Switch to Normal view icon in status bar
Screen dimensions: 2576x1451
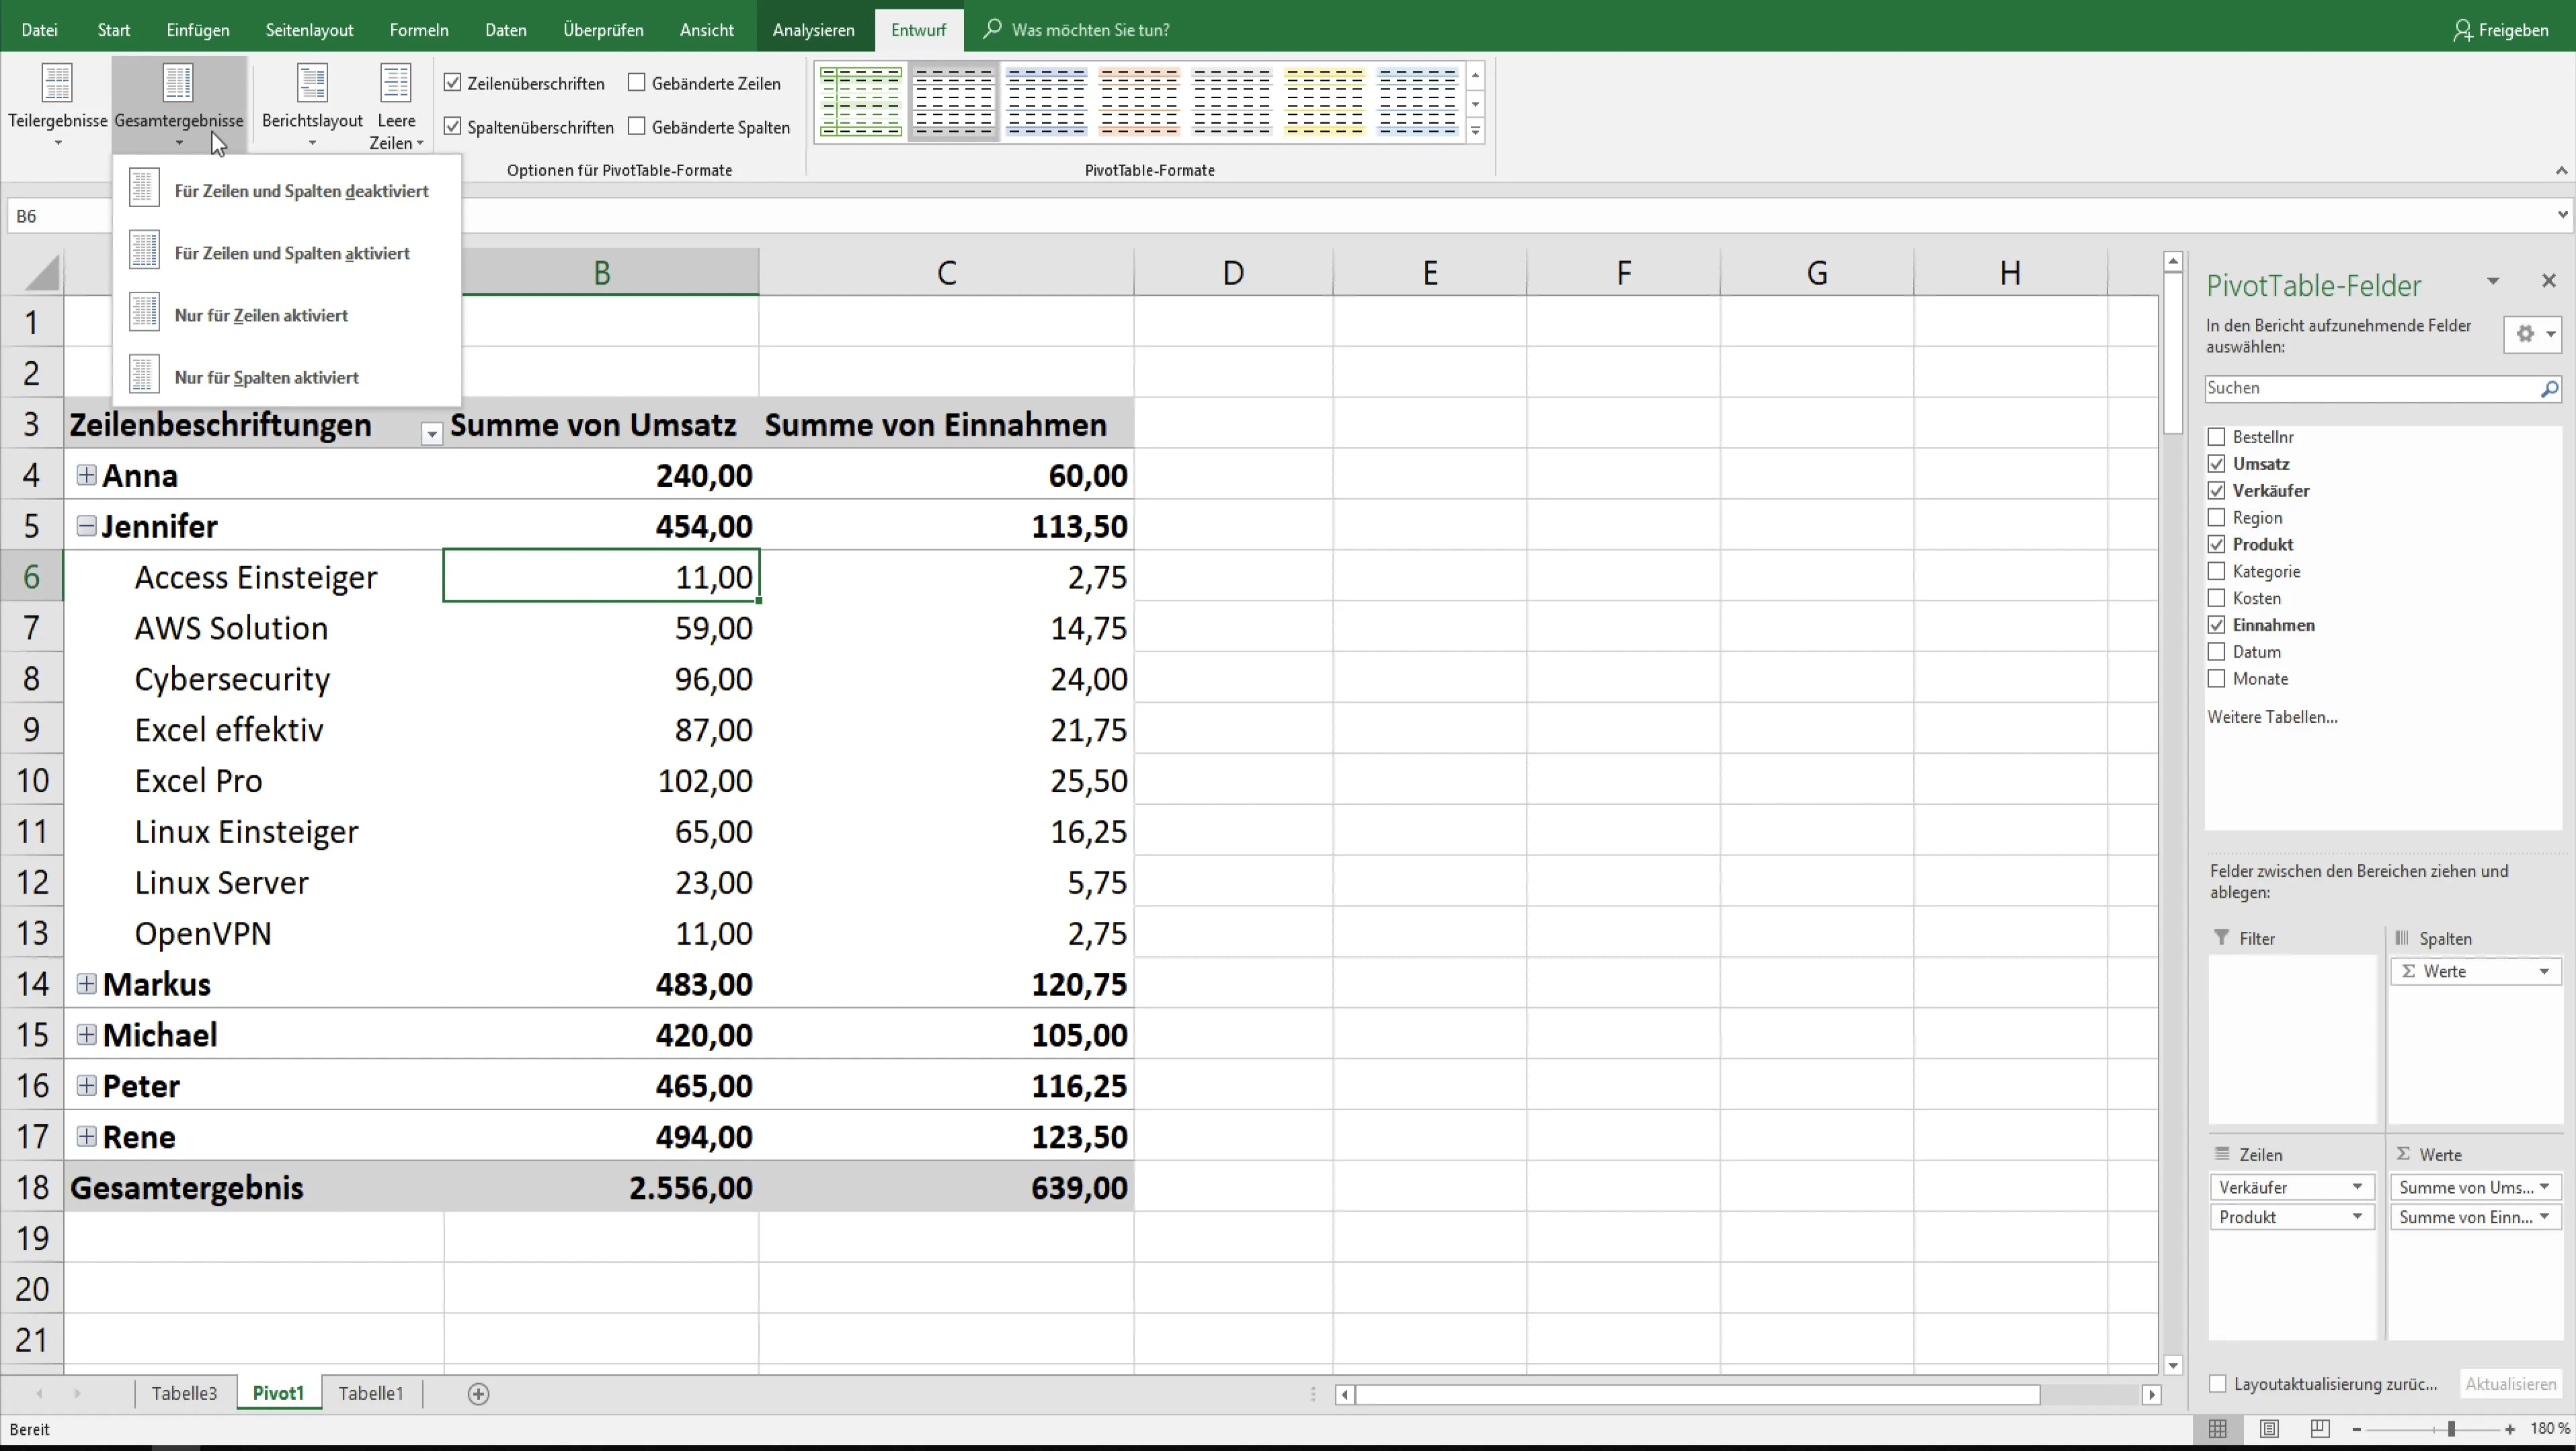(x=2217, y=1430)
